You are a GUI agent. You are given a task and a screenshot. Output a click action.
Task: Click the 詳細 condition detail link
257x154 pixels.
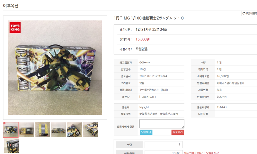click(x=164, y=90)
